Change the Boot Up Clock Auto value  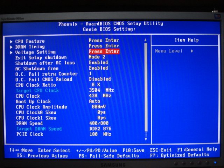point(94,101)
